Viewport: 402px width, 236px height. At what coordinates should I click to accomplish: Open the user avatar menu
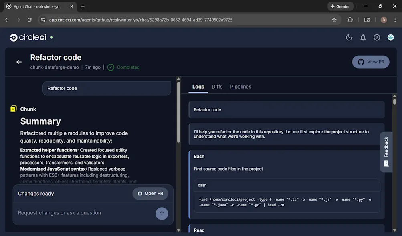(390, 37)
